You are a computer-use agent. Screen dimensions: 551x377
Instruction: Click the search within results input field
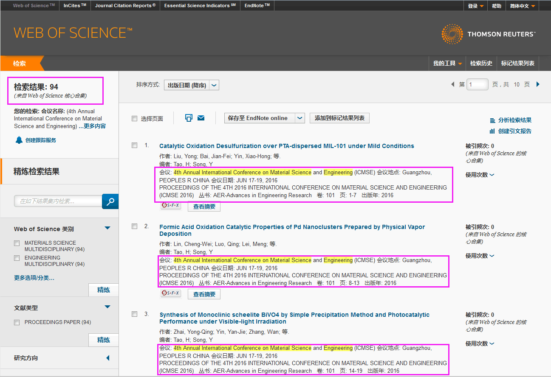[x=58, y=201]
